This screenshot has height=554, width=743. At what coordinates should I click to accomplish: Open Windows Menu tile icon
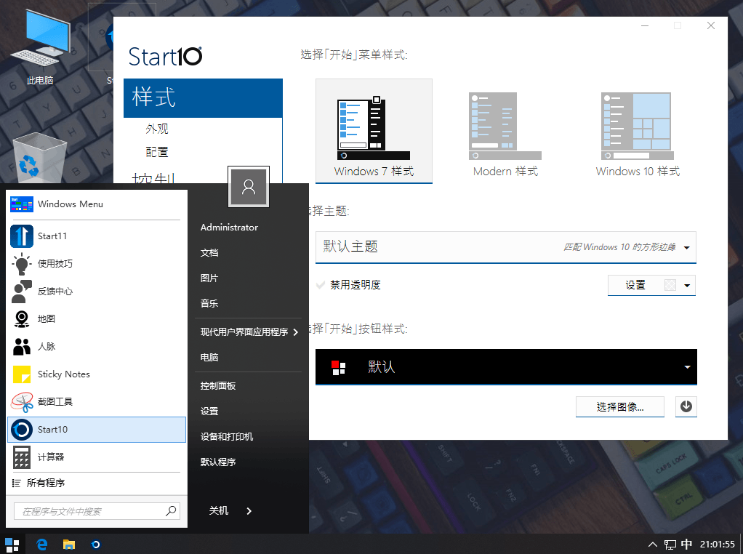tap(22, 204)
